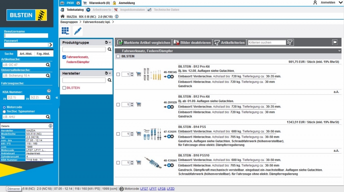Go to home icon before MAZDA
The image size is (344, 192).
62,16
